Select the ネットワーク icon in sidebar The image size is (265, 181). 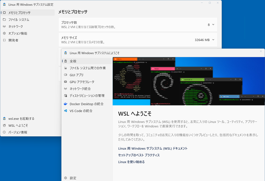(x=4, y=26)
